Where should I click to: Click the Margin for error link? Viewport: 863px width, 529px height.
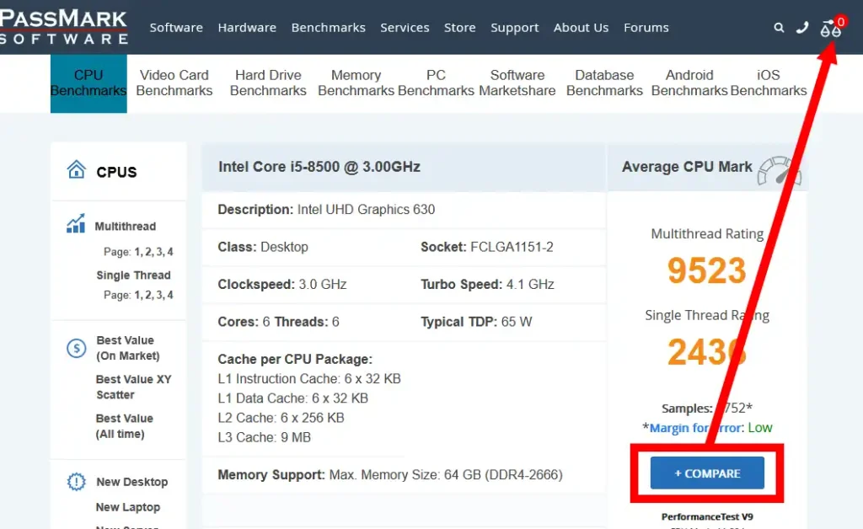point(695,428)
